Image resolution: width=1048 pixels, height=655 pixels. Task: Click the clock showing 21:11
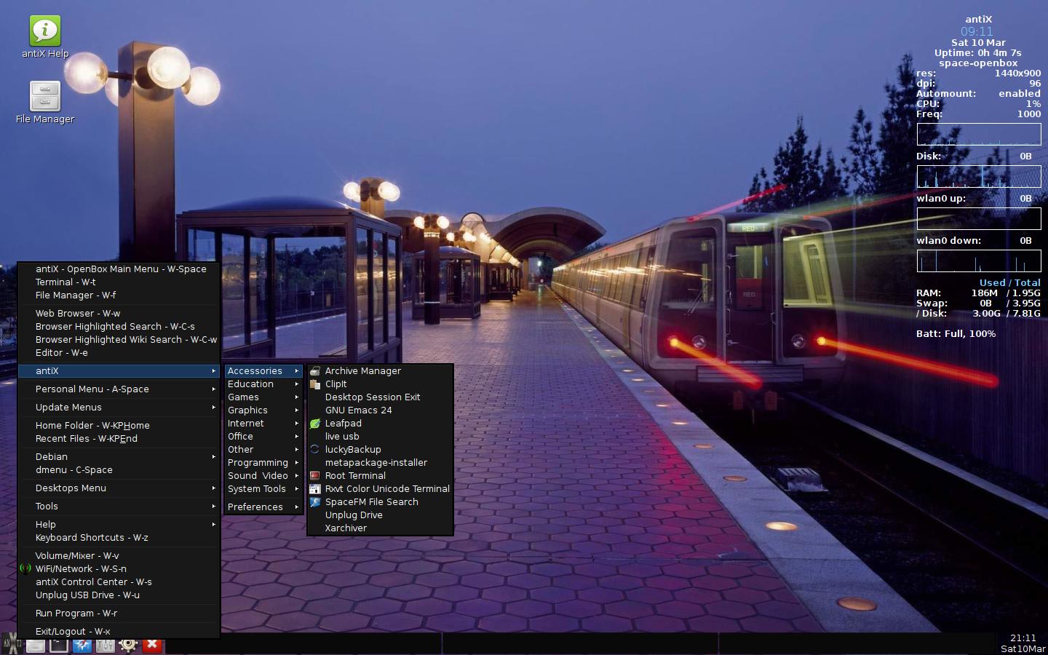click(1024, 638)
